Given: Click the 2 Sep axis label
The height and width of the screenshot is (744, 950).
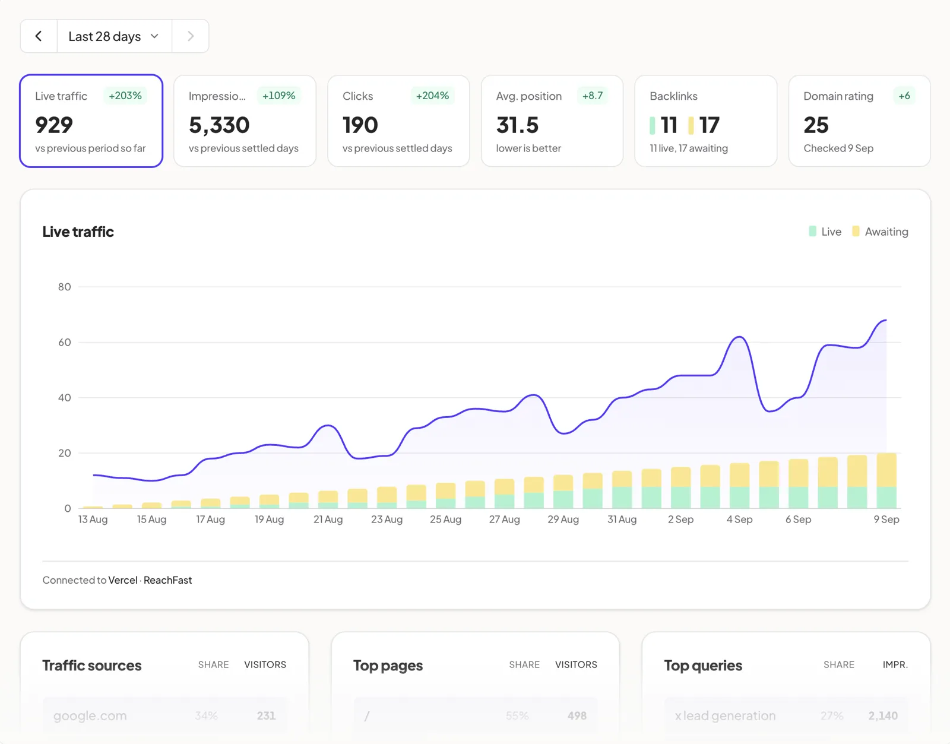Looking at the screenshot, I should 681,520.
